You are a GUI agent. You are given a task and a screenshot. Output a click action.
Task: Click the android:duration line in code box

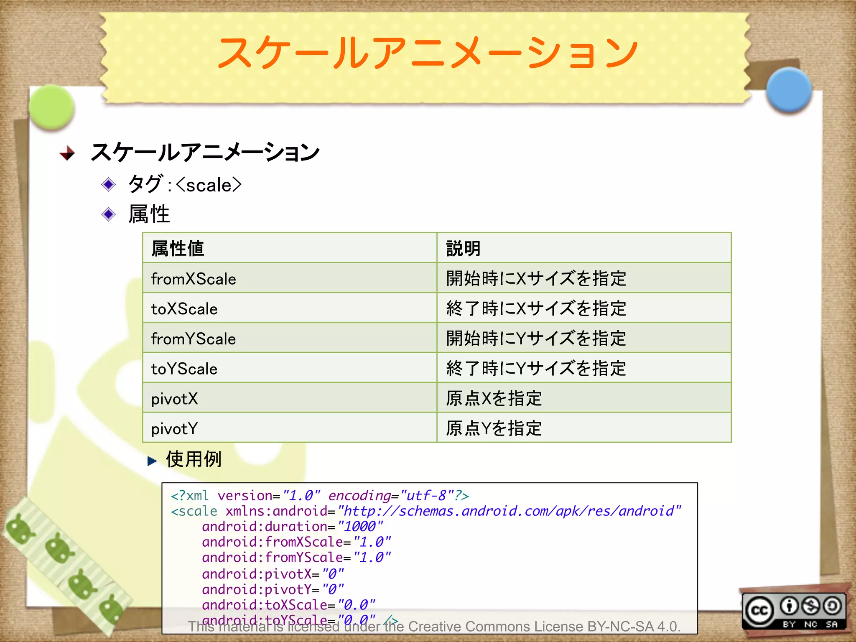[x=292, y=526]
